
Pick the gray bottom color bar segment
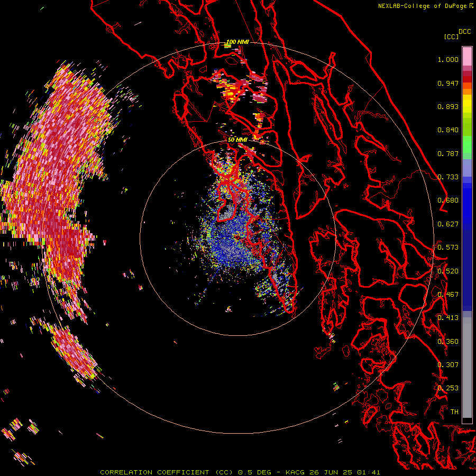point(467,368)
